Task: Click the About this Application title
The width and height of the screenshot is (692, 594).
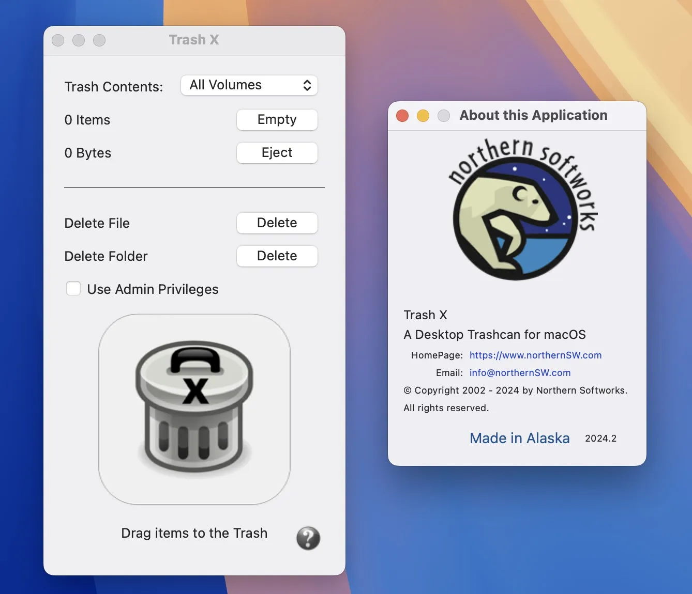Action: pyautogui.click(x=534, y=115)
